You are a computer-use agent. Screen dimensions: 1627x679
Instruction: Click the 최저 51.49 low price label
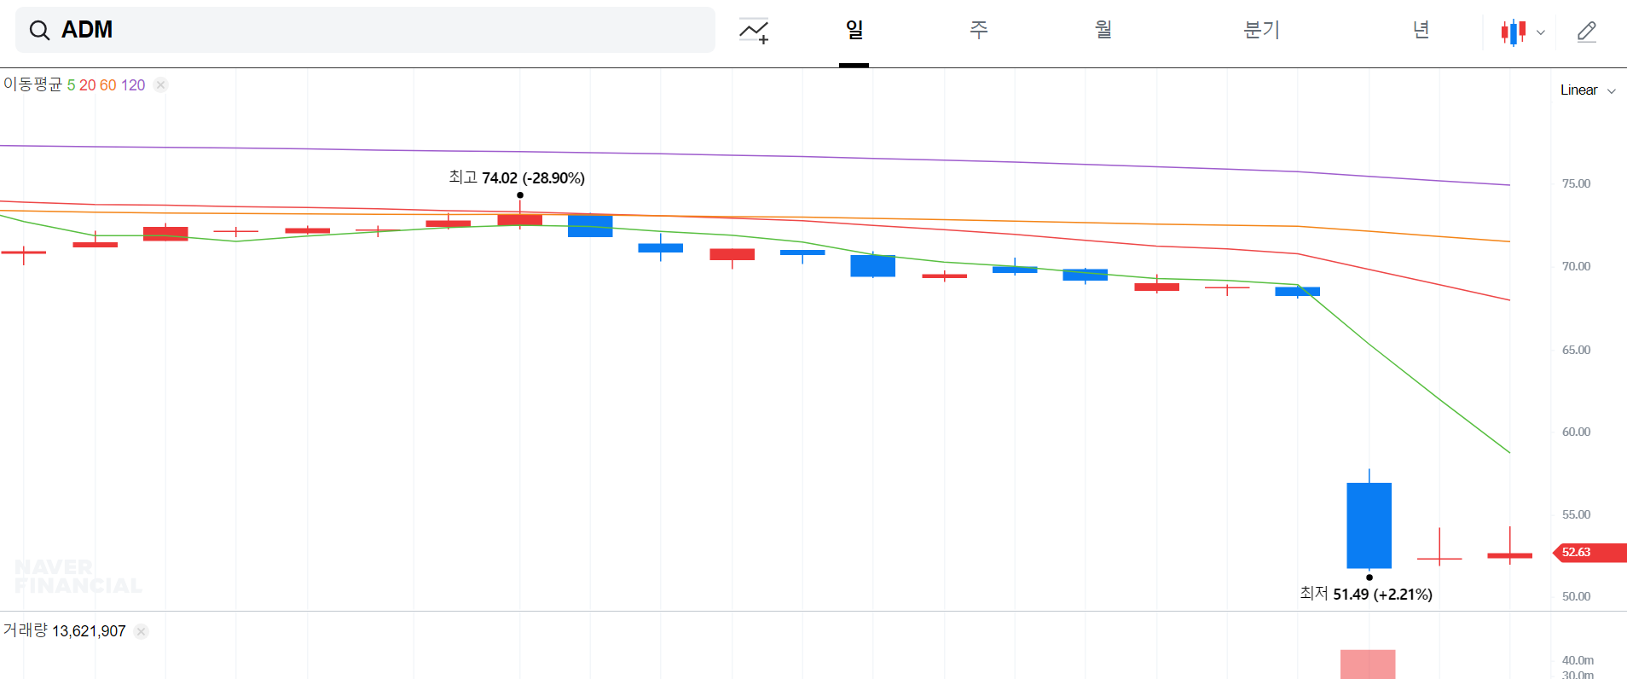(1366, 594)
